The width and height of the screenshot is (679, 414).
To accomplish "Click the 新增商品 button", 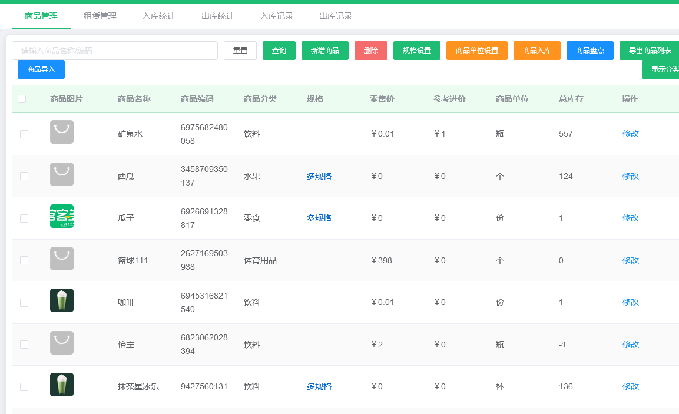I will tap(325, 51).
